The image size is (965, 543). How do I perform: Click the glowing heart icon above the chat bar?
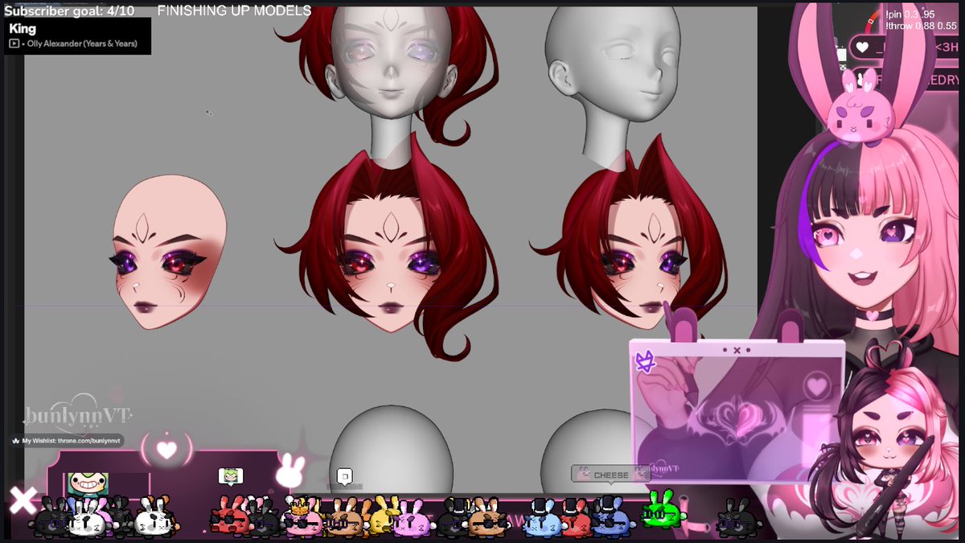click(166, 450)
